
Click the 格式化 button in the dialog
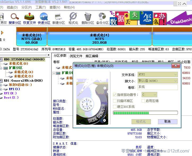tap(141, 122)
